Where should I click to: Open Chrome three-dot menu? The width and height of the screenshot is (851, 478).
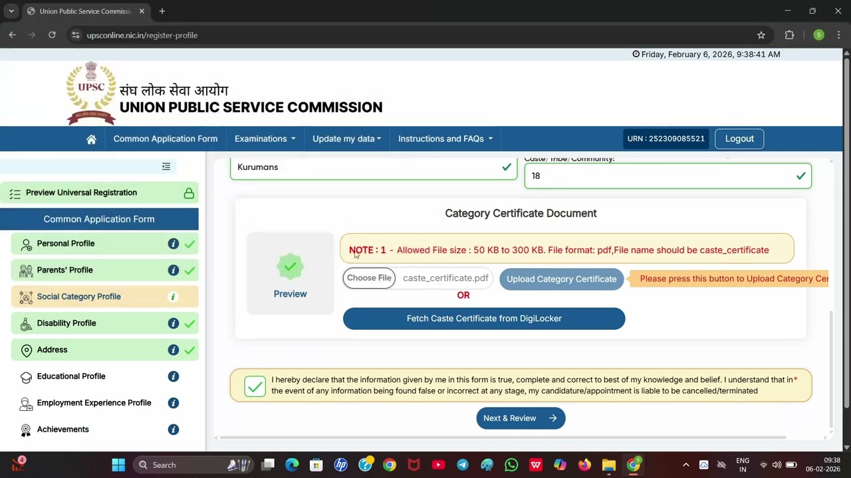(x=839, y=35)
